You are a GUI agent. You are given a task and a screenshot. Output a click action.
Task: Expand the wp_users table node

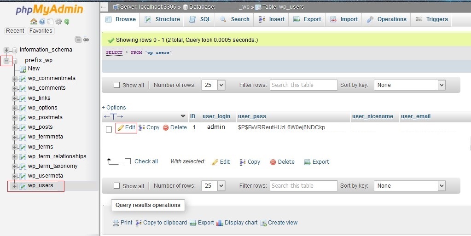coord(14,186)
